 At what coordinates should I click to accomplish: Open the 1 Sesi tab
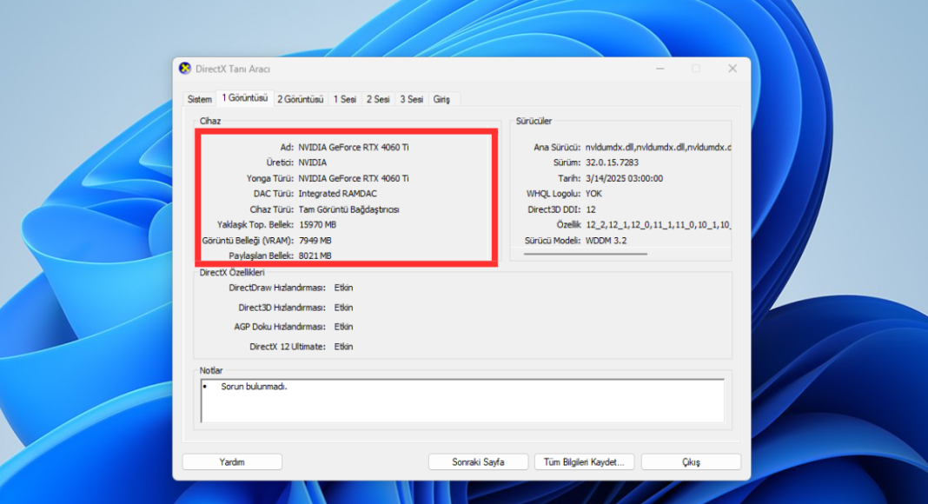coord(344,99)
